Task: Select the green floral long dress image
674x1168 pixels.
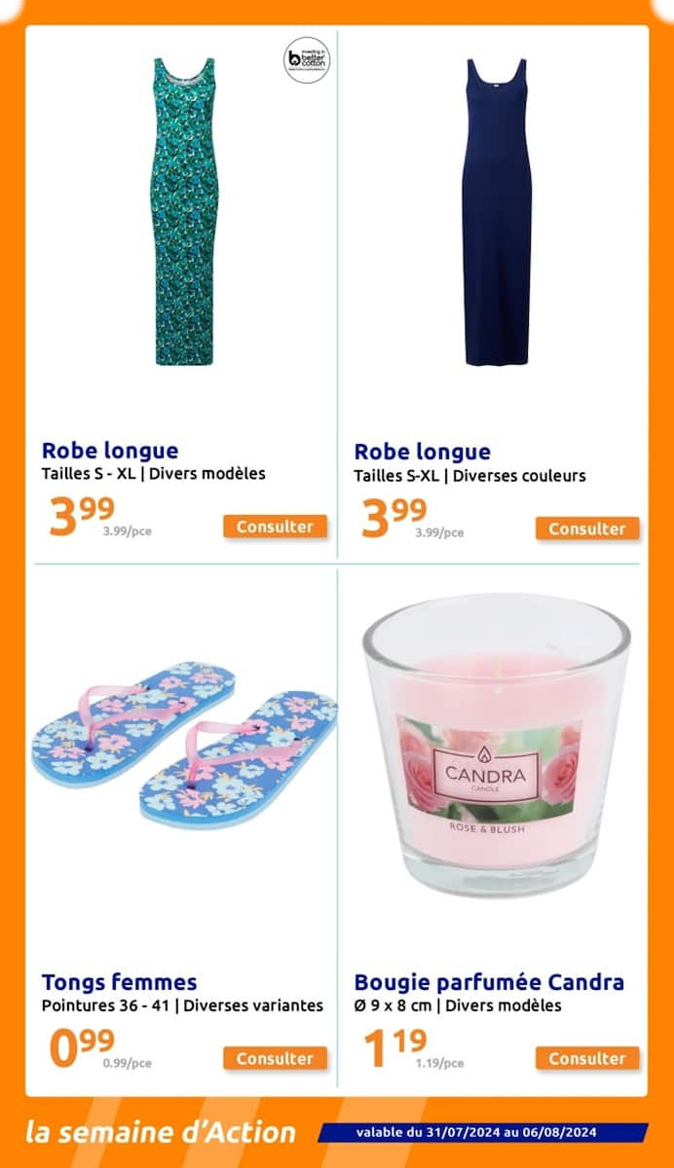Action: click(183, 211)
